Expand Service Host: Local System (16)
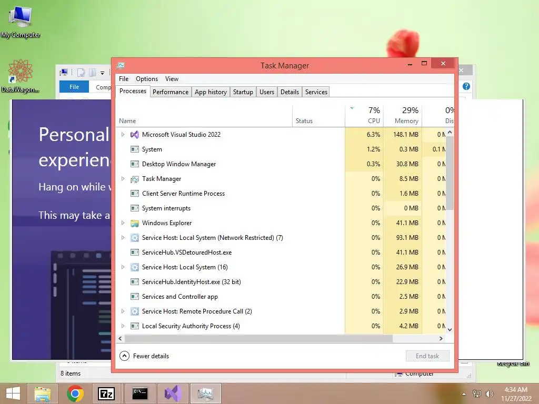 [123, 267]
